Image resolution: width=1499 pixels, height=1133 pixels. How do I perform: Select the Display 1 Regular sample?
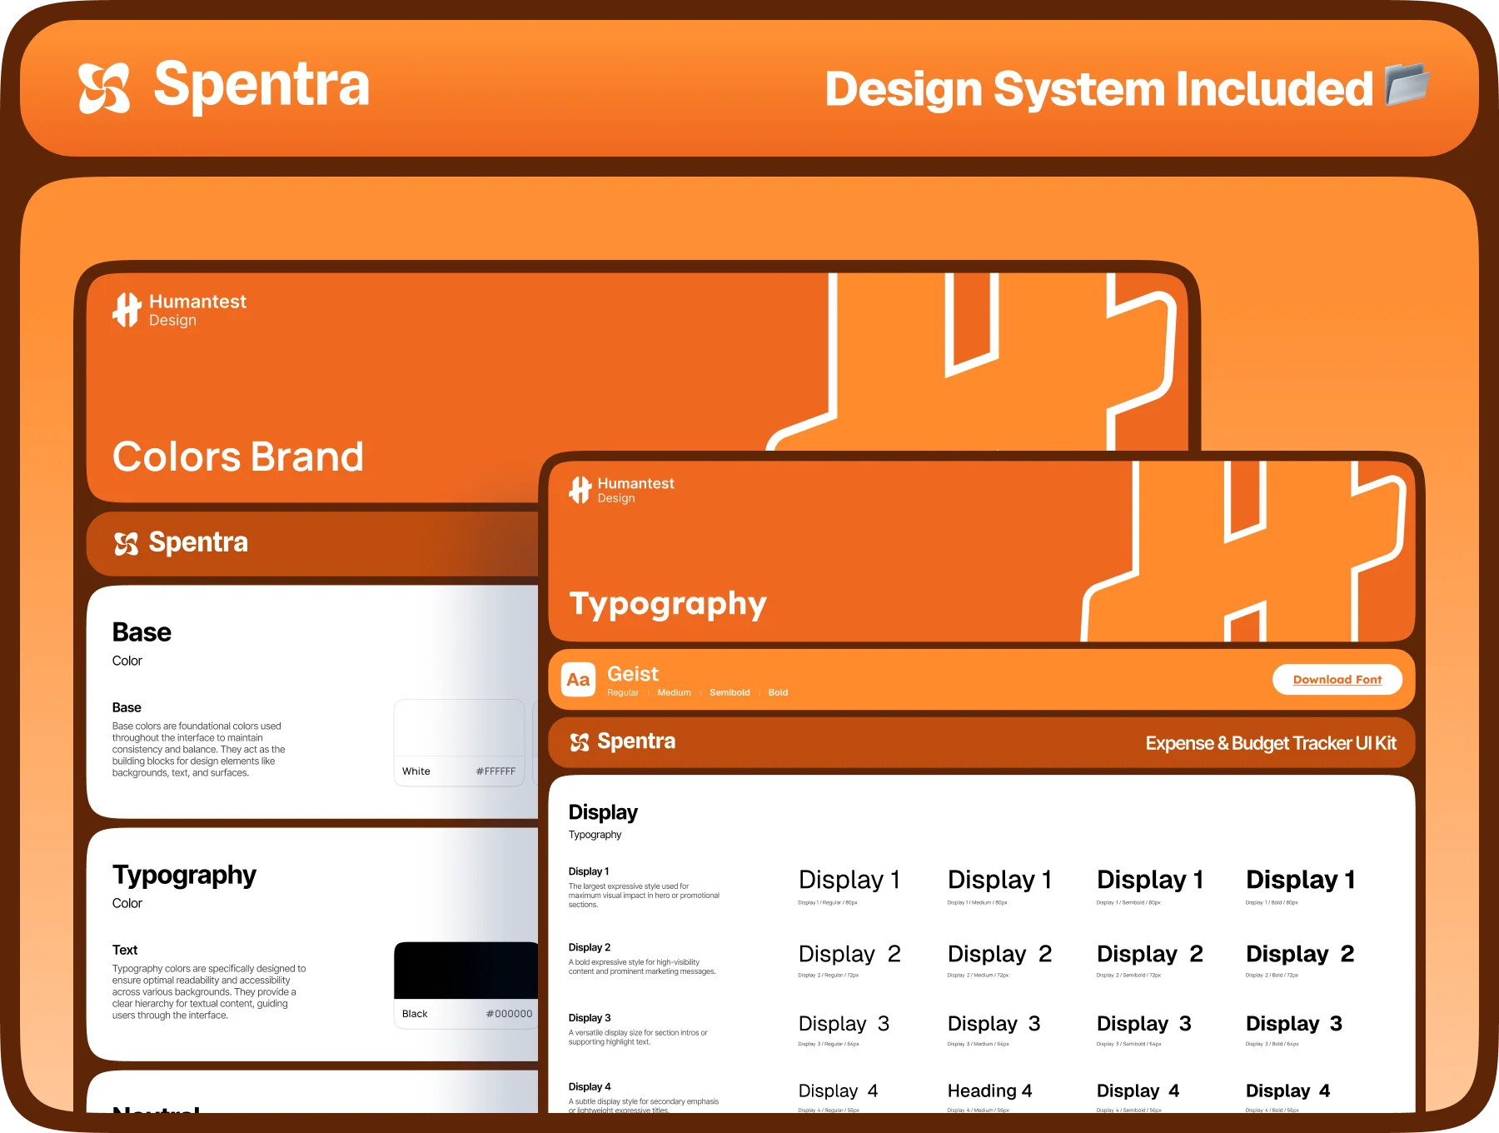click(849, 880)
